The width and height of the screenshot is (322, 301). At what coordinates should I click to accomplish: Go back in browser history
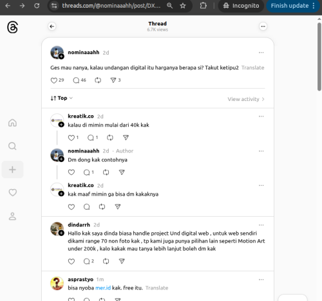coord(8,6)
